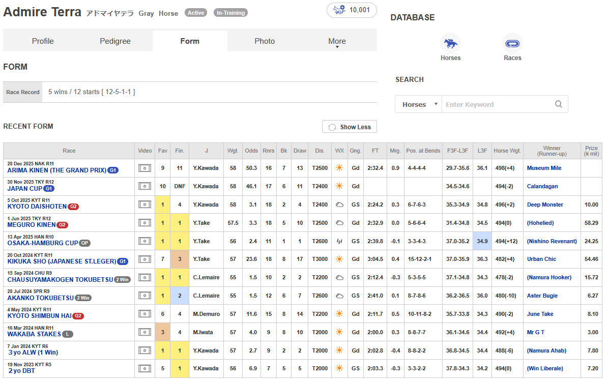Open winner Calandagan link
The height and width of the screenshot is (381, 608).
point(542,186)
